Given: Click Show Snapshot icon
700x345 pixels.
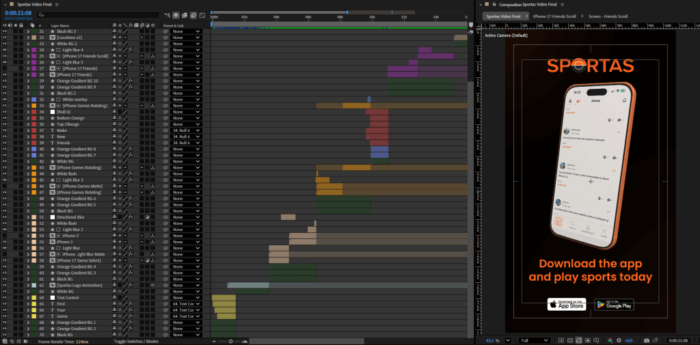Looking at the screenshot, I should click(x=656, y=340).
